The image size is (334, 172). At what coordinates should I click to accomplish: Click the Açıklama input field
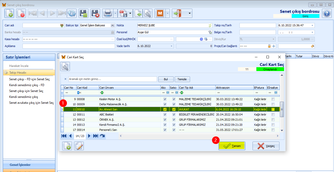click(69, 46)
